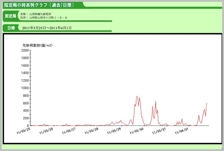Click the x-axis date label 11/03/25
The image size is (224, 151).
[24, 131]
